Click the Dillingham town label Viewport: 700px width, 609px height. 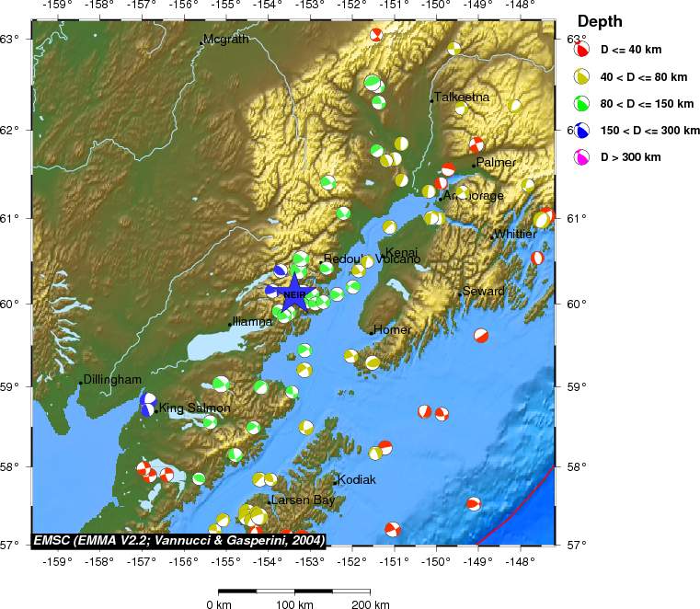(112, 379)
